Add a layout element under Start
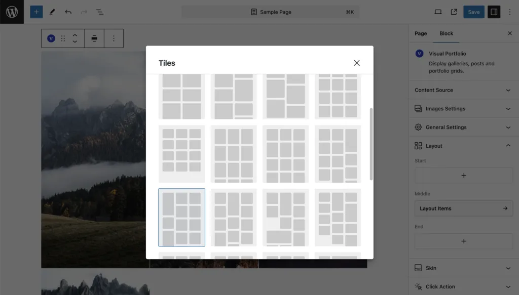The image size is (519, 295). [x=464, y=176]
